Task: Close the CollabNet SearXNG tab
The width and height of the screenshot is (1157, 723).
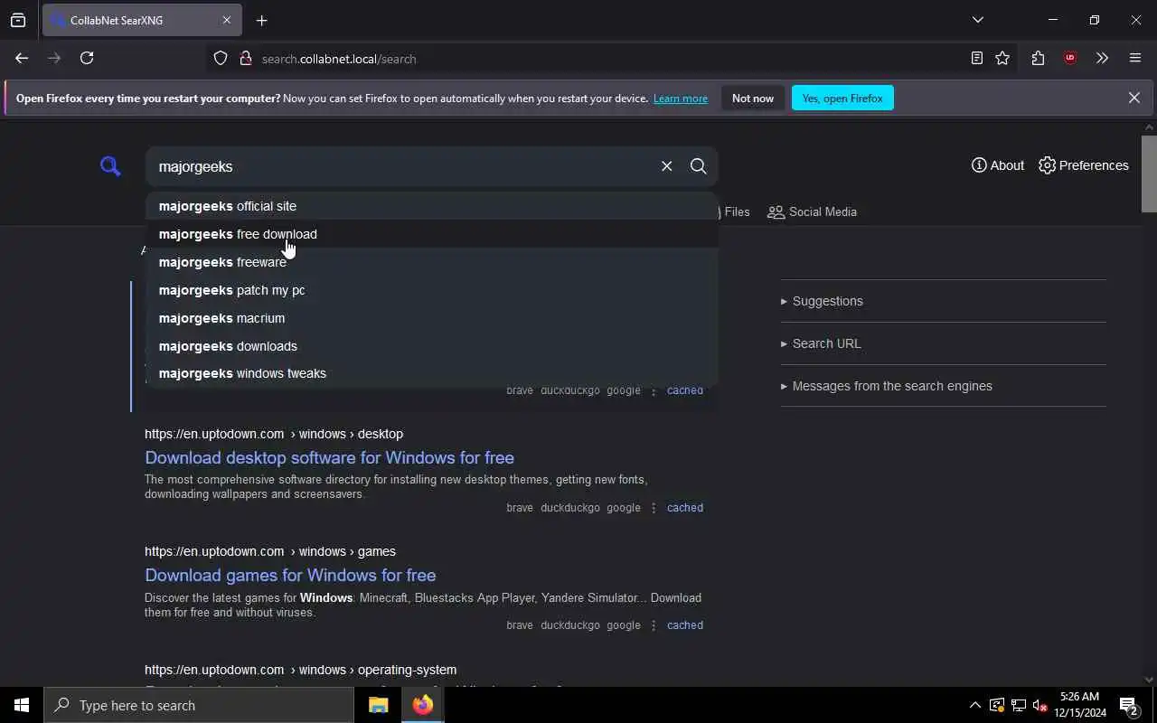Action: [x=227, y=20]
